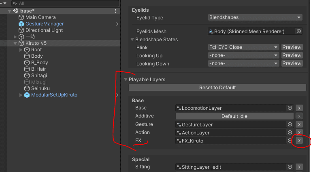Expand the Root object in hierarchy
311x172 pixels.
21,50
